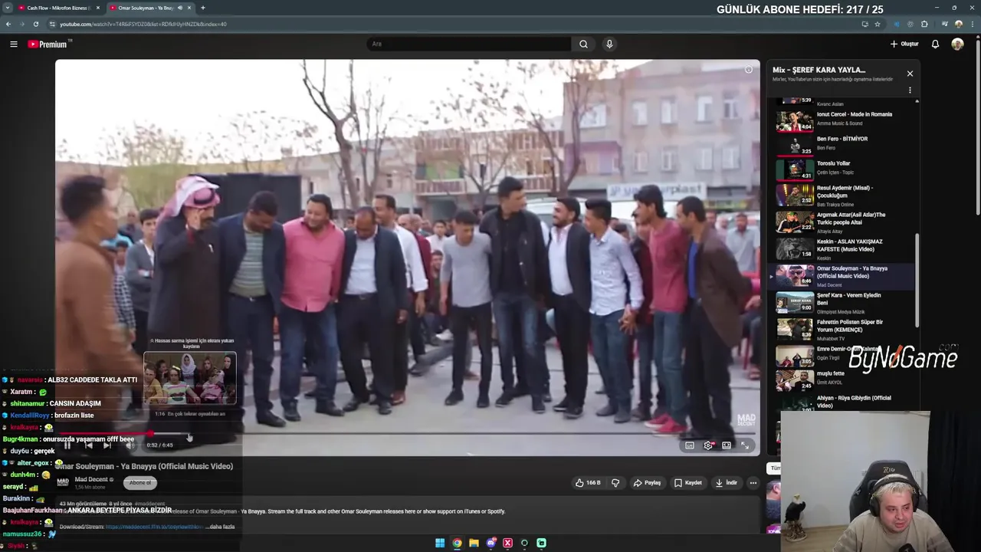
Task: Skip to previous video in player
Action: [x=88, y=445]
